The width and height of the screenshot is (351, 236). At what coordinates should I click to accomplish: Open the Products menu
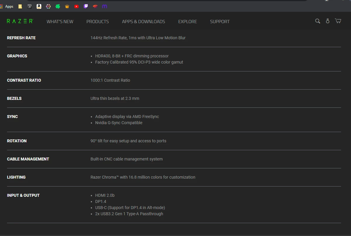pyautogui.click(x=98, y=22)
